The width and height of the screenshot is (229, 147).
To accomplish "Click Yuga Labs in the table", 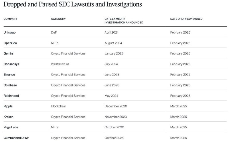I will (x=11, y=127).
